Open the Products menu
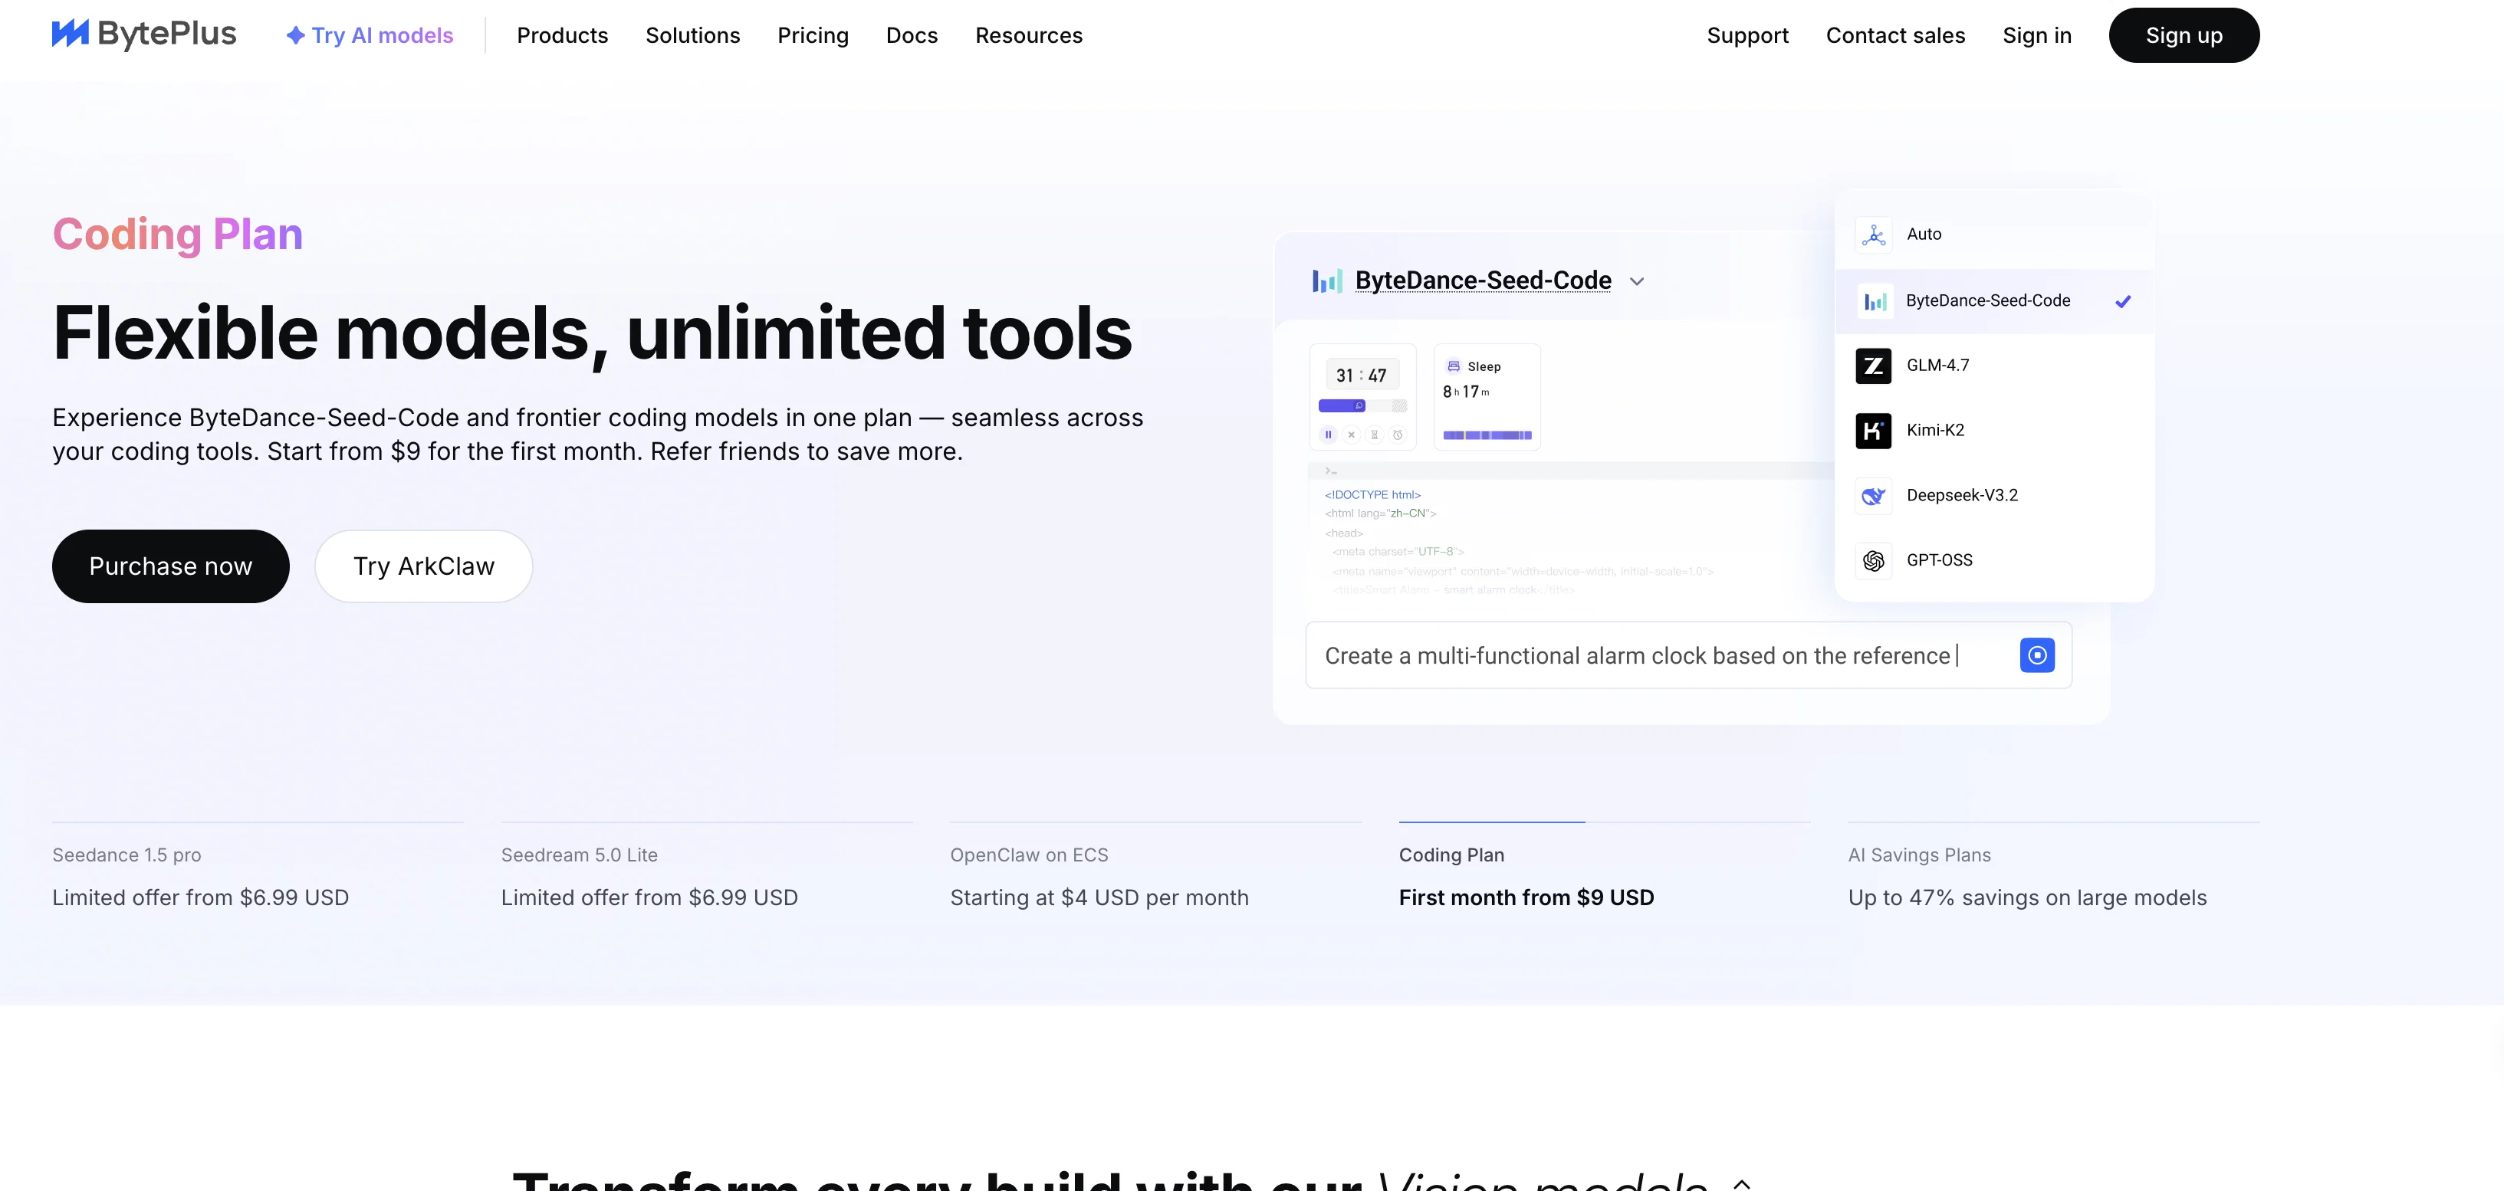The image size is (2504, 1191). pyautogui.click(x=562, y=35)
